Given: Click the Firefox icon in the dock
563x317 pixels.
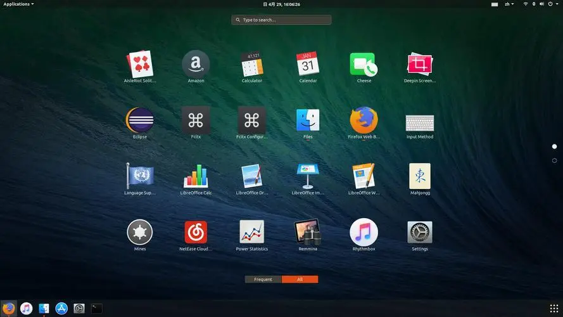Looking at the screenshot, I should coord(9,308).
